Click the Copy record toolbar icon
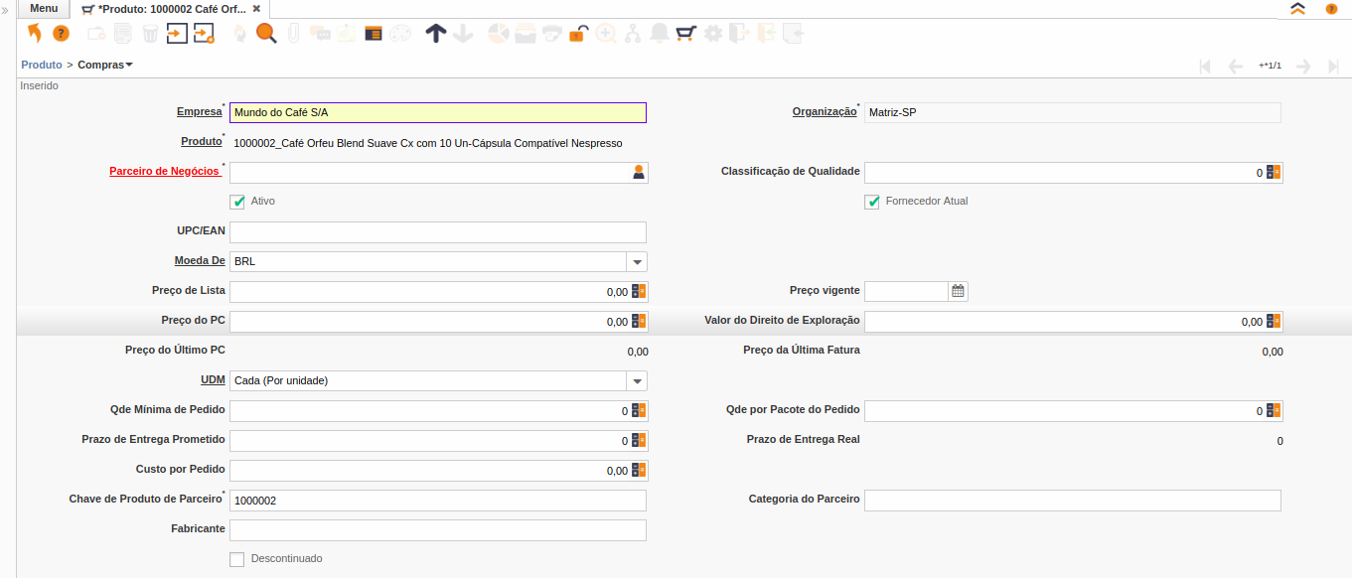The image size is (1353, 578). [x=122, y=33]
